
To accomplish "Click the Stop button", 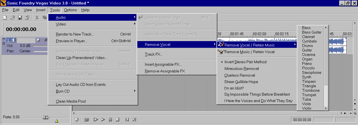I will 117,119.
